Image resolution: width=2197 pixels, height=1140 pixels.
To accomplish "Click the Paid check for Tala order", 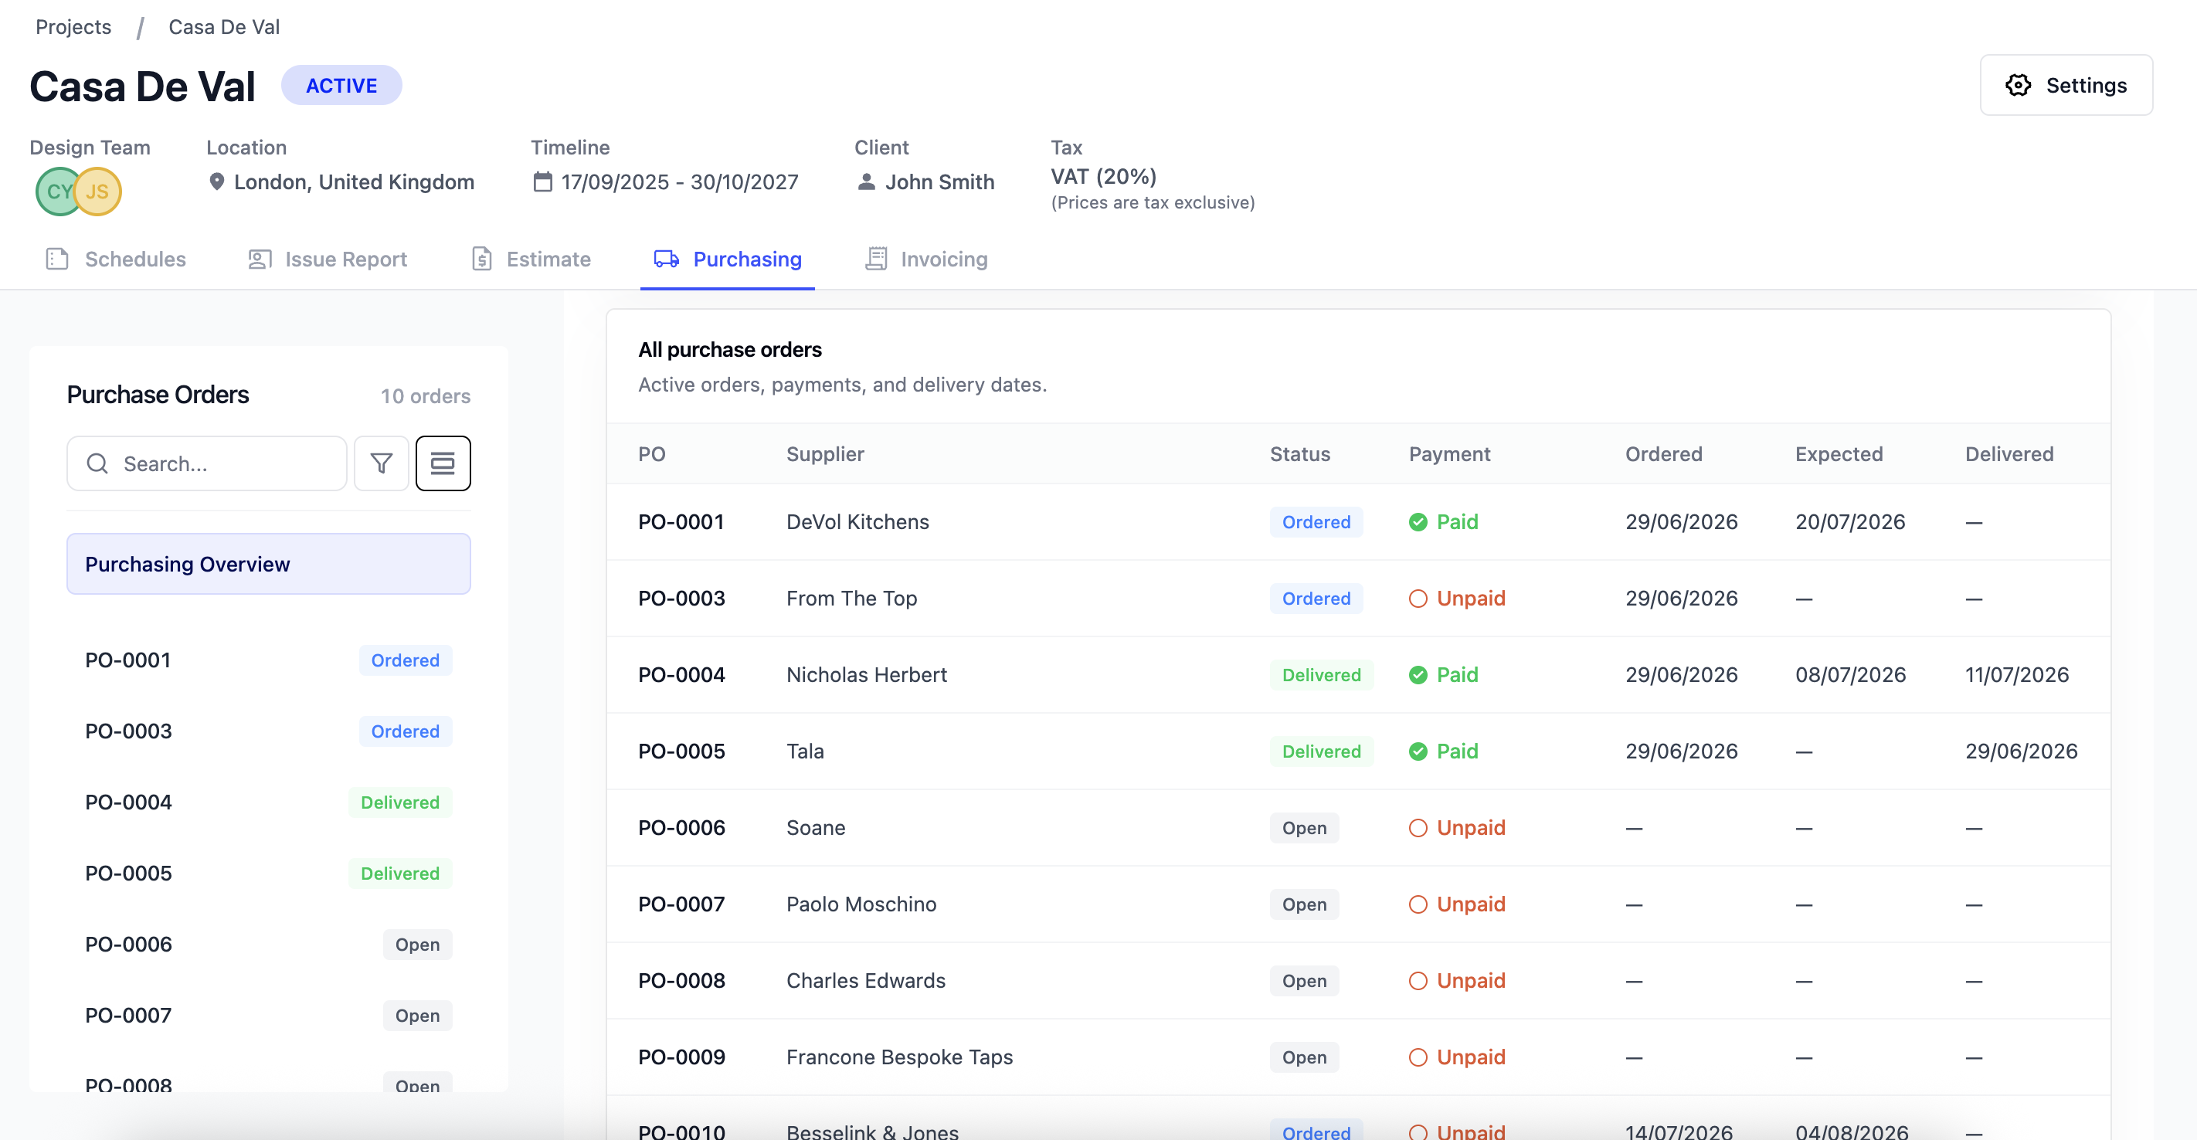I will (1418, 752).
